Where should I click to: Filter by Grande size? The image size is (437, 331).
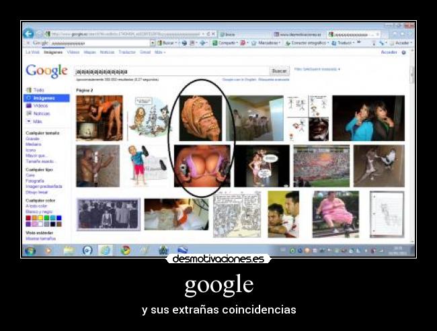(x=33, y=138)
